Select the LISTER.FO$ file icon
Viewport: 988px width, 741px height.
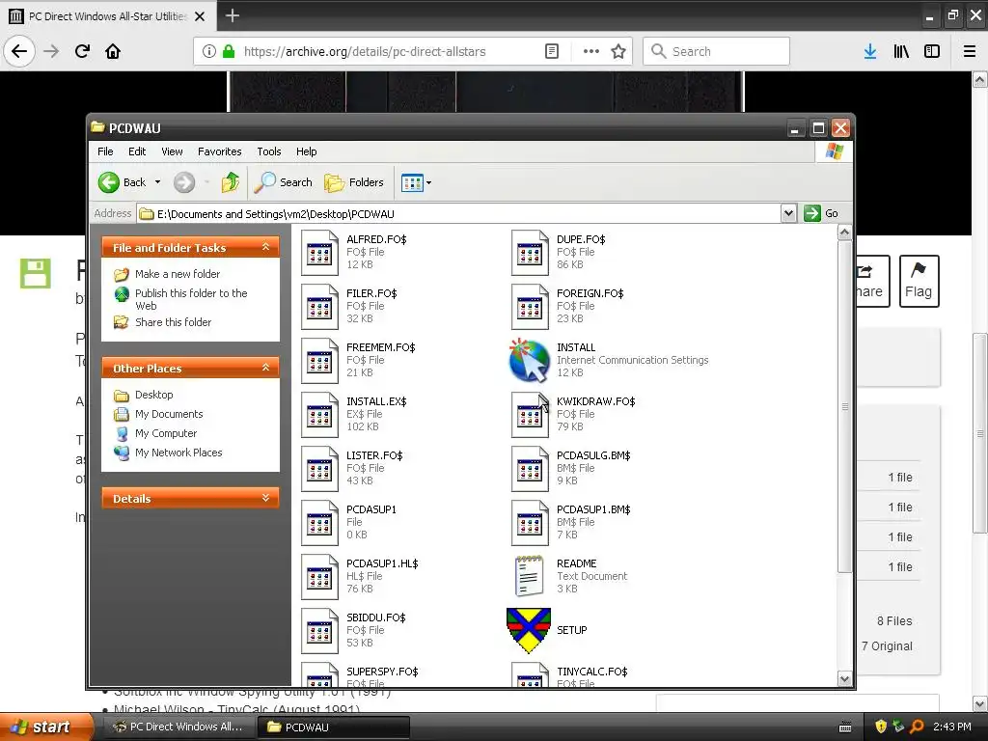319,470
